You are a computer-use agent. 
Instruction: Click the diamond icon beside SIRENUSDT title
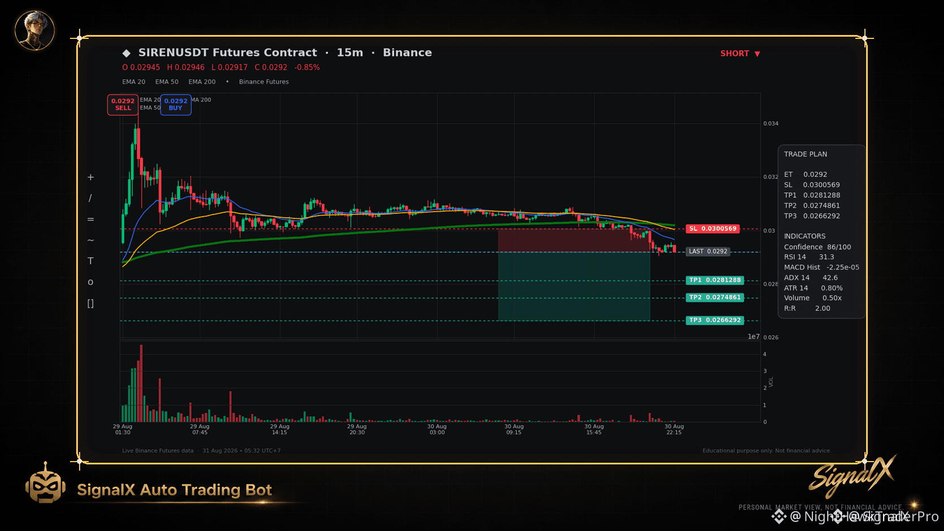(x=126, y=53)
